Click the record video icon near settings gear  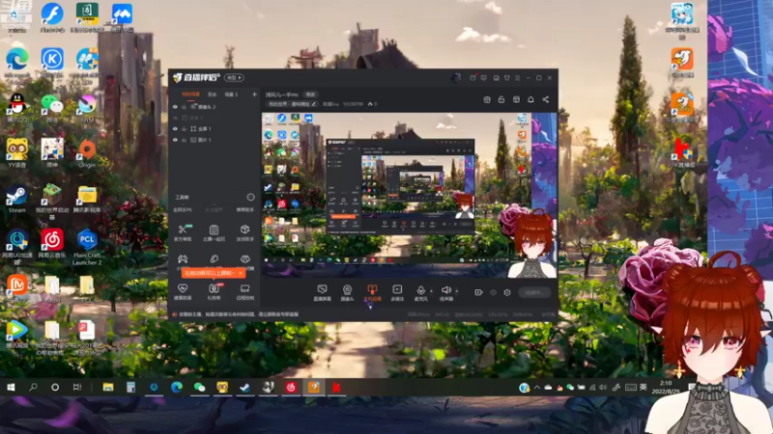[x=478, y=292]
